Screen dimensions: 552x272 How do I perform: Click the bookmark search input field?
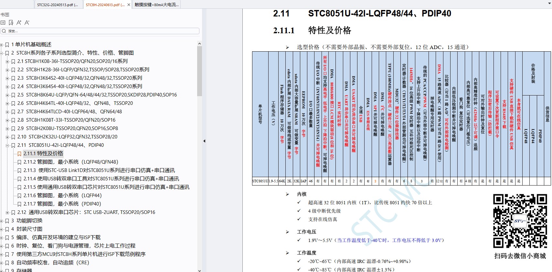(100, 31)
